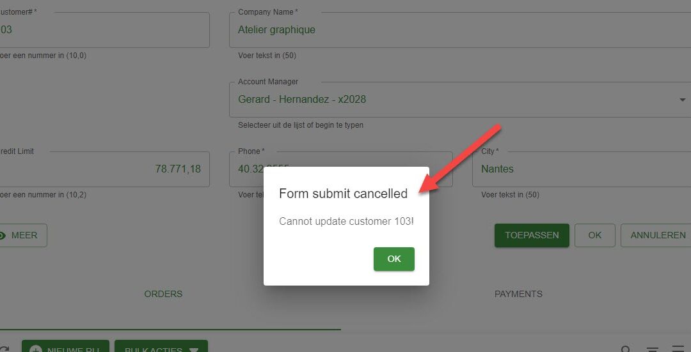Switch to the PAYMENTS tab
The image size is (691, 352).
point(518,294)
